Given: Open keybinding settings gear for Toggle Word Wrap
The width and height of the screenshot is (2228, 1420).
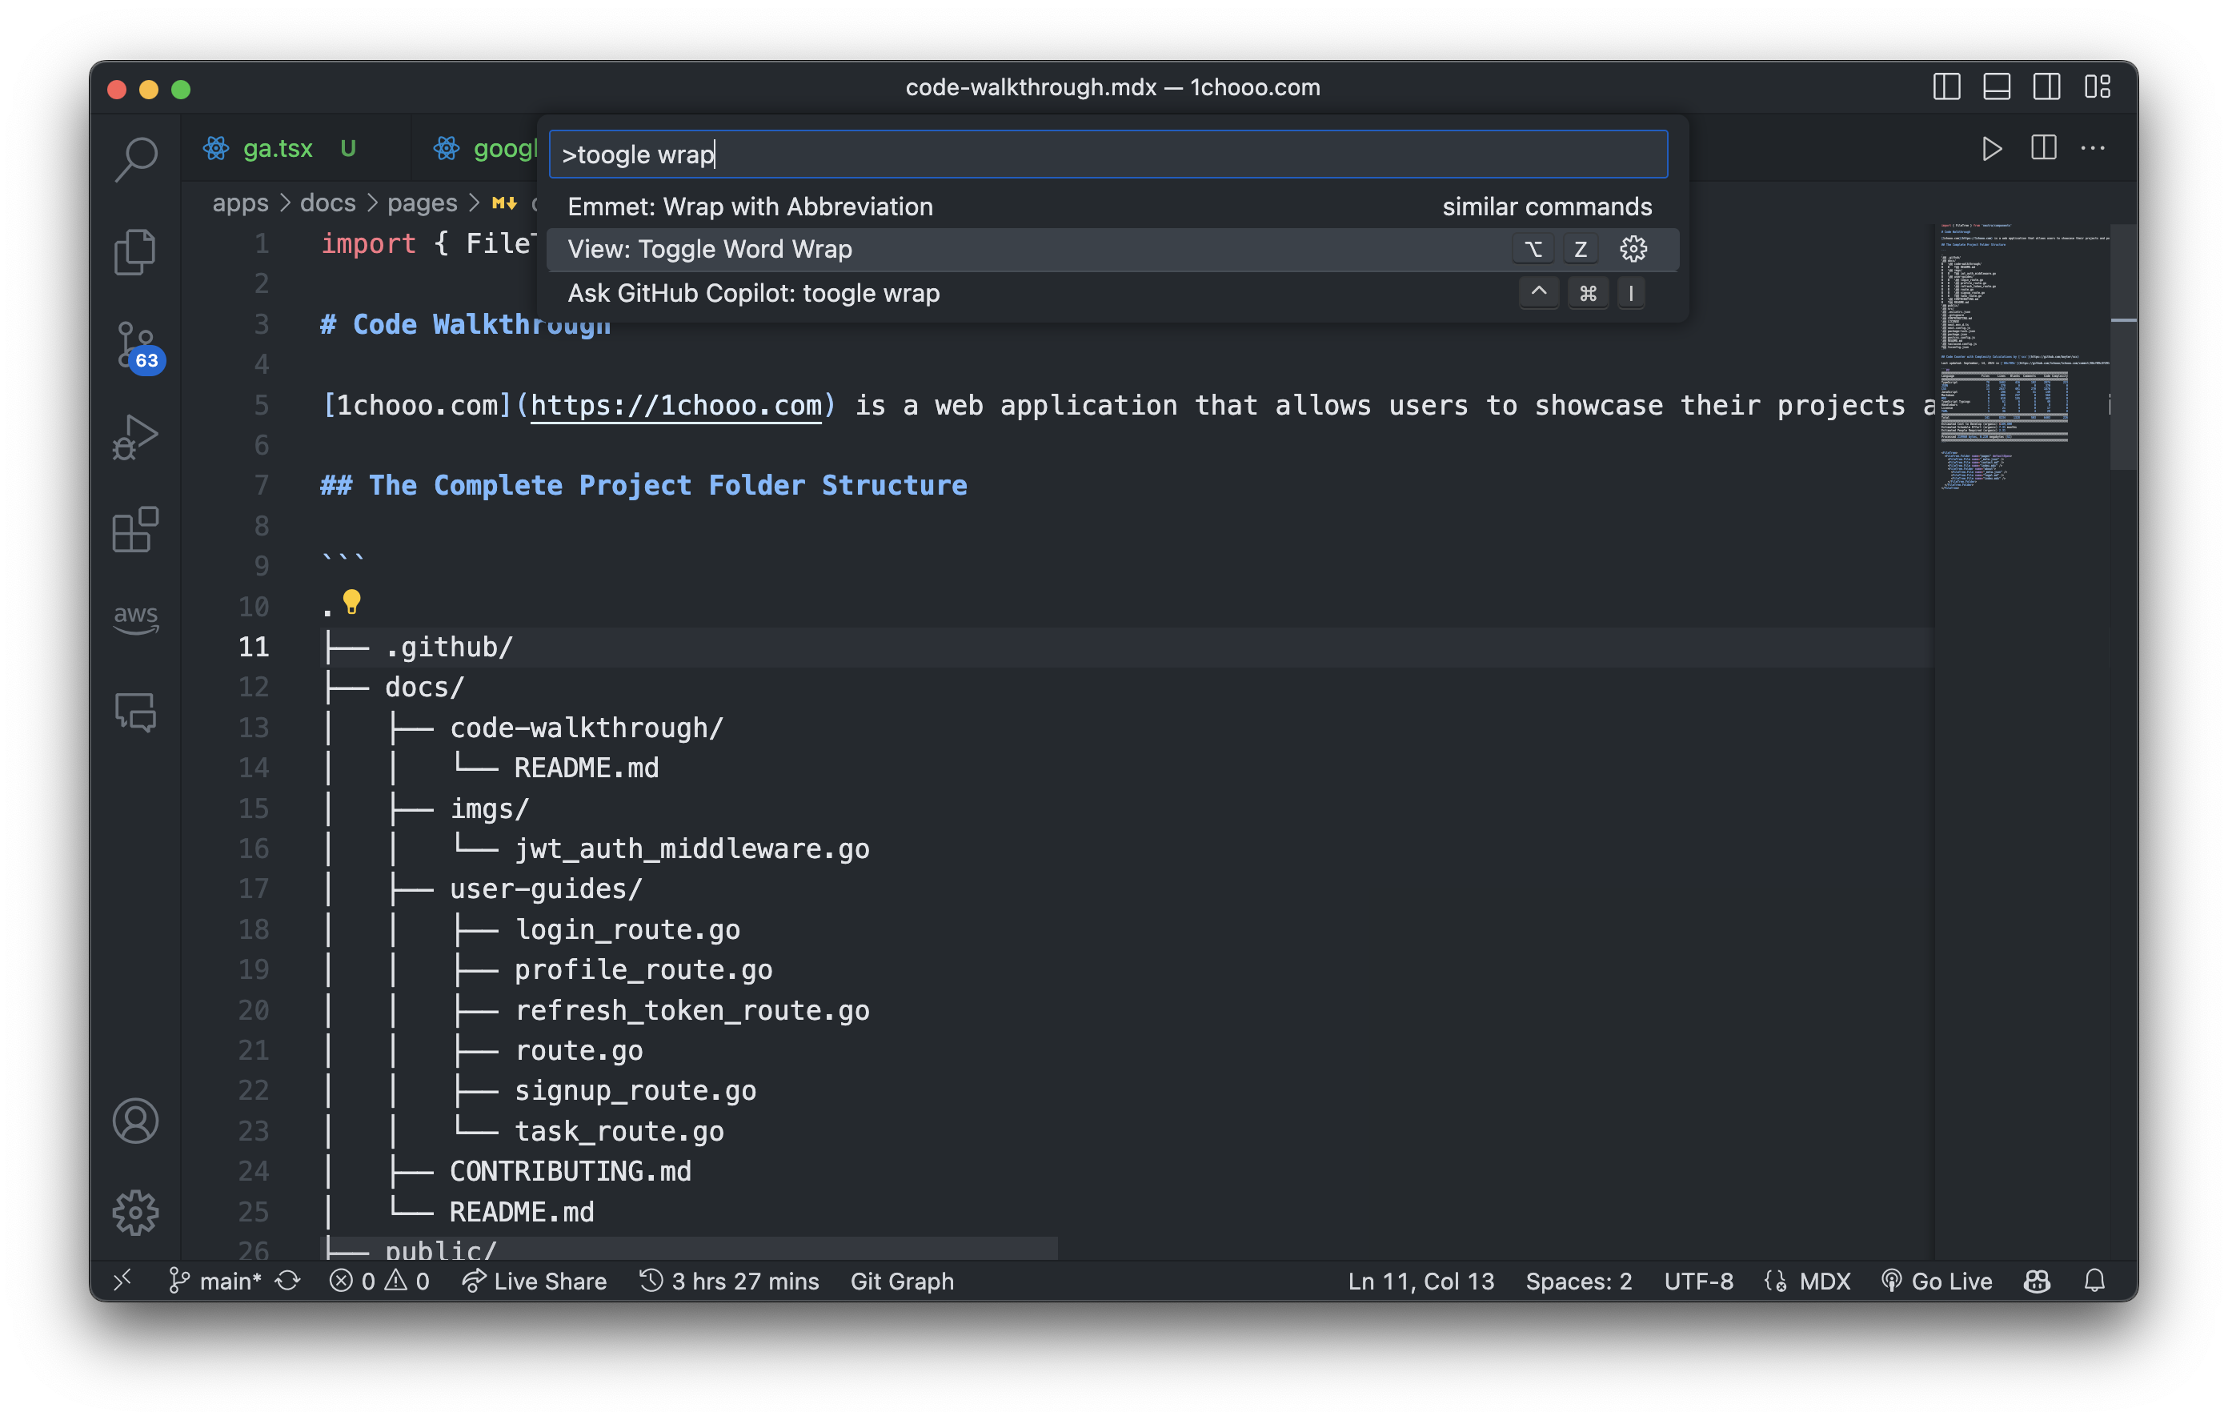Looking at the screenshot, I should [x=1633, y=248].
